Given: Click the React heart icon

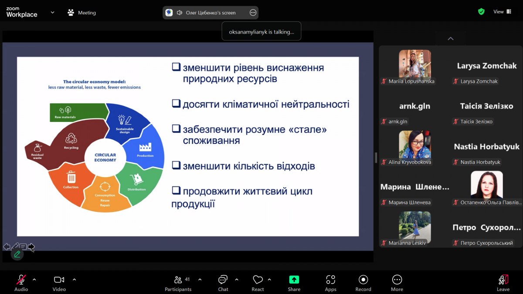Looking at the screenshot, I should (258, 279).
